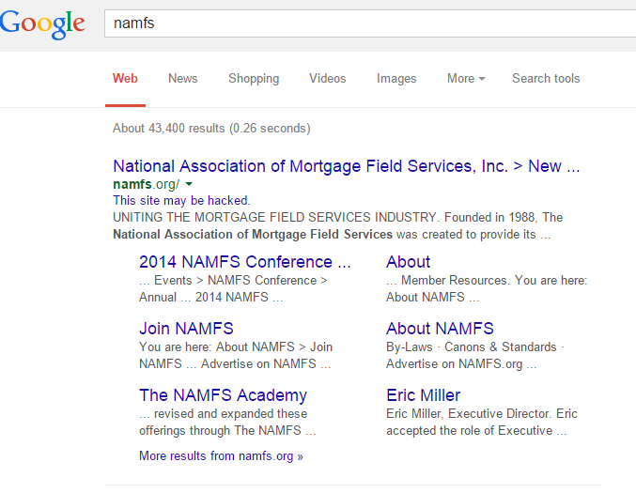Click 'By-Laws · Canons & Standards' snippet text

coord(472,347)
